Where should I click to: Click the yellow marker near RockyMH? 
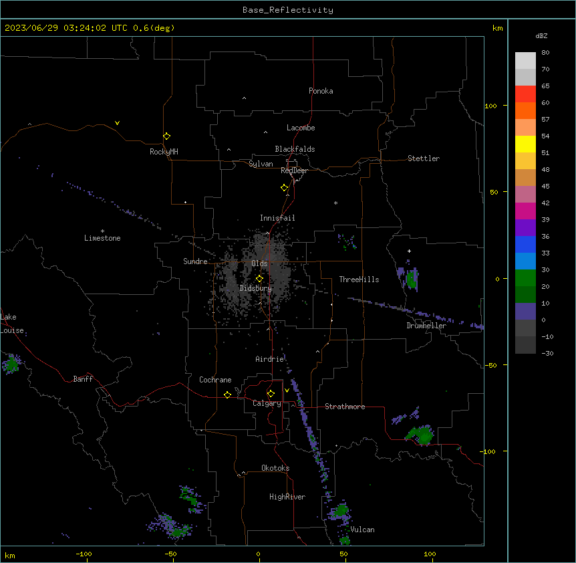[x=166, y=136]
